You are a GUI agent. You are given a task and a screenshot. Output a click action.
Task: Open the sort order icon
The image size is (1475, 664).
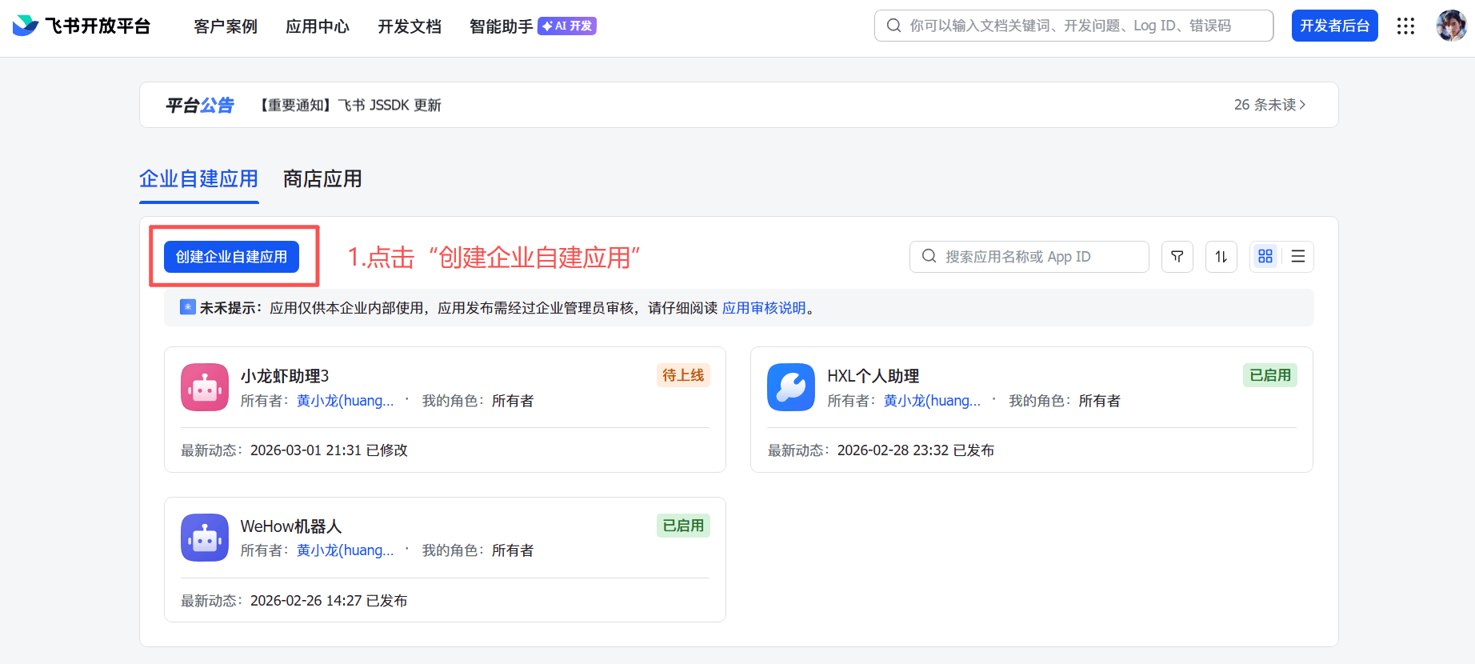(1221, 257)
